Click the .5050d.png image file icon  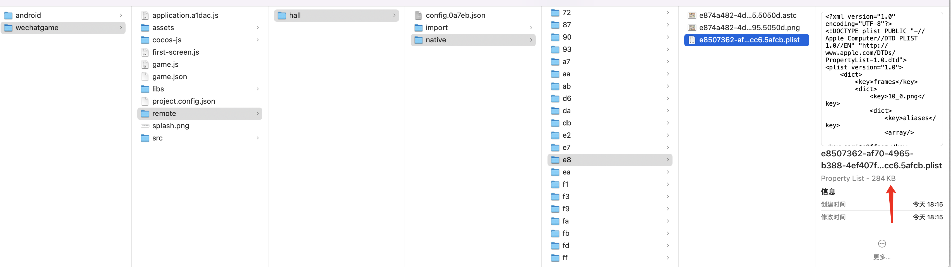pos(692,28)
